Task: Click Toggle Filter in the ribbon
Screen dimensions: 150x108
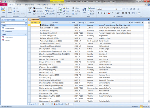Action: 50,14
